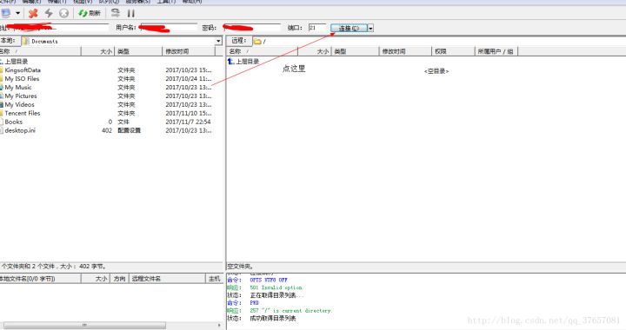
Task: Open the 工具(T) menu
Action: pyautogui.click(x=166, y=2)
